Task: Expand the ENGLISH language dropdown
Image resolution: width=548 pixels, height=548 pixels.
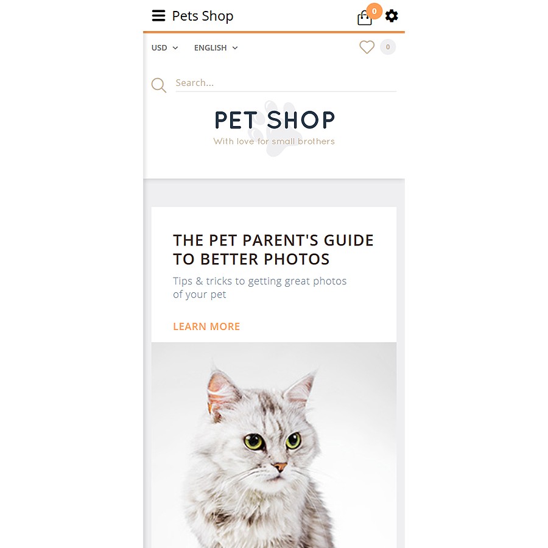Action: click(x=216, y=48)
